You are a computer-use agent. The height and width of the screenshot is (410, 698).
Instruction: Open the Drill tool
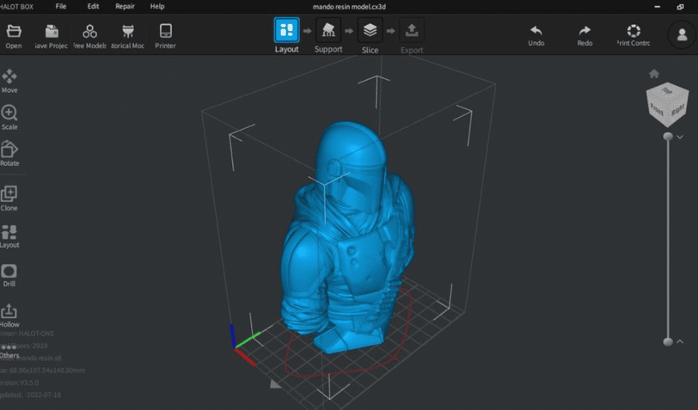coord(9,276)
